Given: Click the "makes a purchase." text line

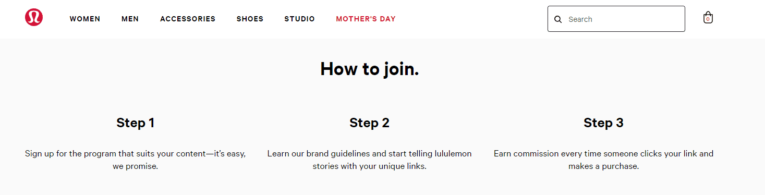Looking at the screenshot, I should (603, 167).
